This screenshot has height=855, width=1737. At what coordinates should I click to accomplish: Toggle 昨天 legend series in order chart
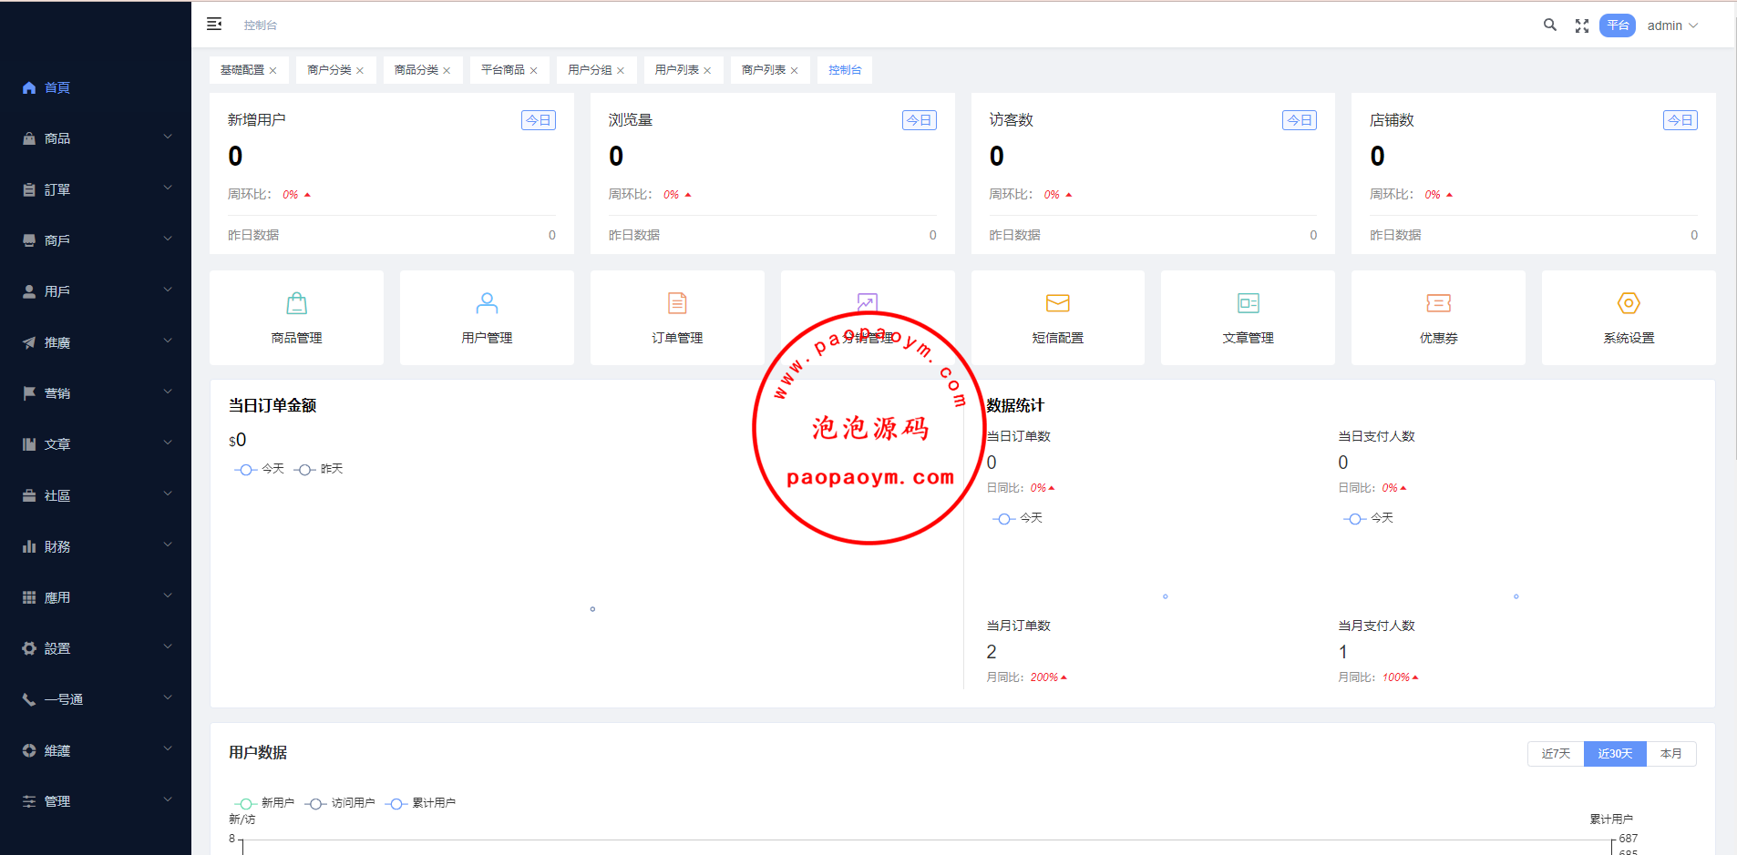click(319, 469)
